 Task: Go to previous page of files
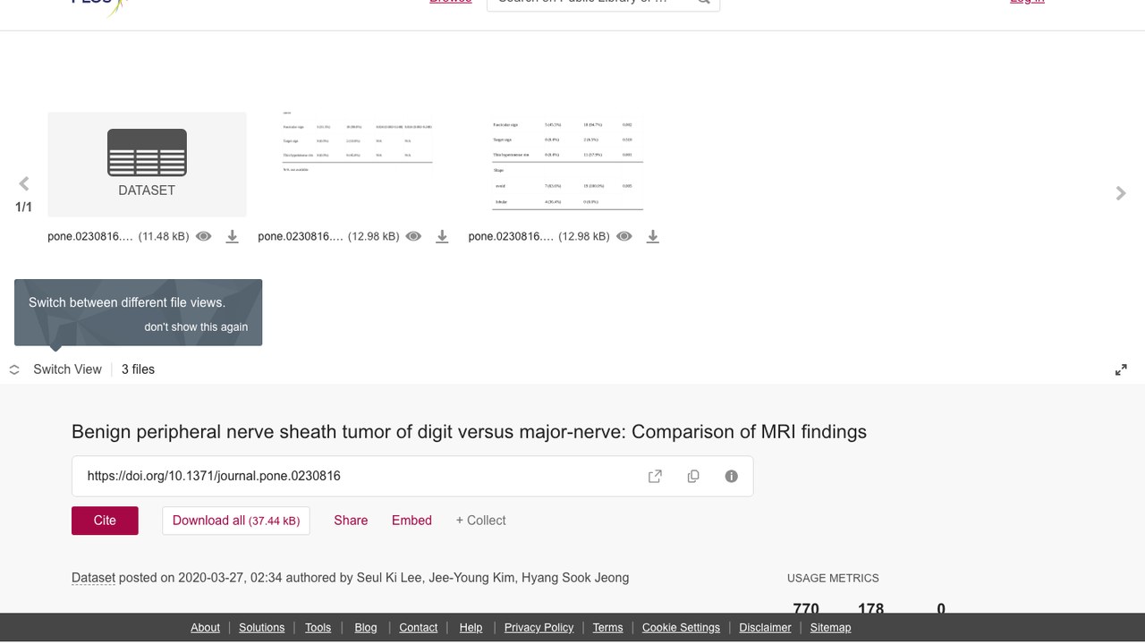coord(24,183)
